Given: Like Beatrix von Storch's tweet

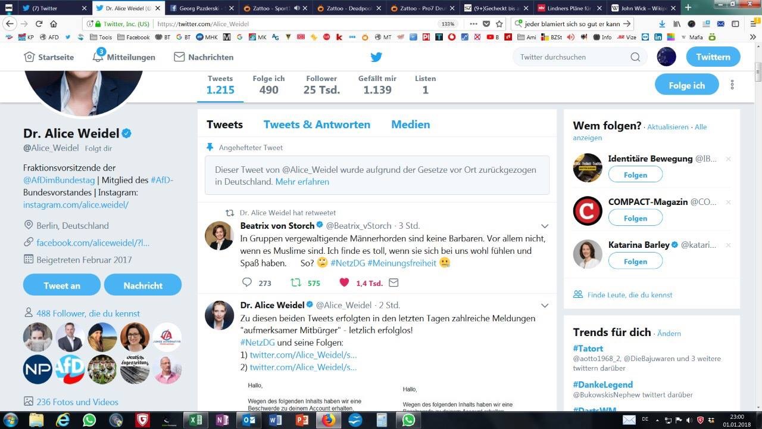Looking at the screenshot, I should coord(343,283).
